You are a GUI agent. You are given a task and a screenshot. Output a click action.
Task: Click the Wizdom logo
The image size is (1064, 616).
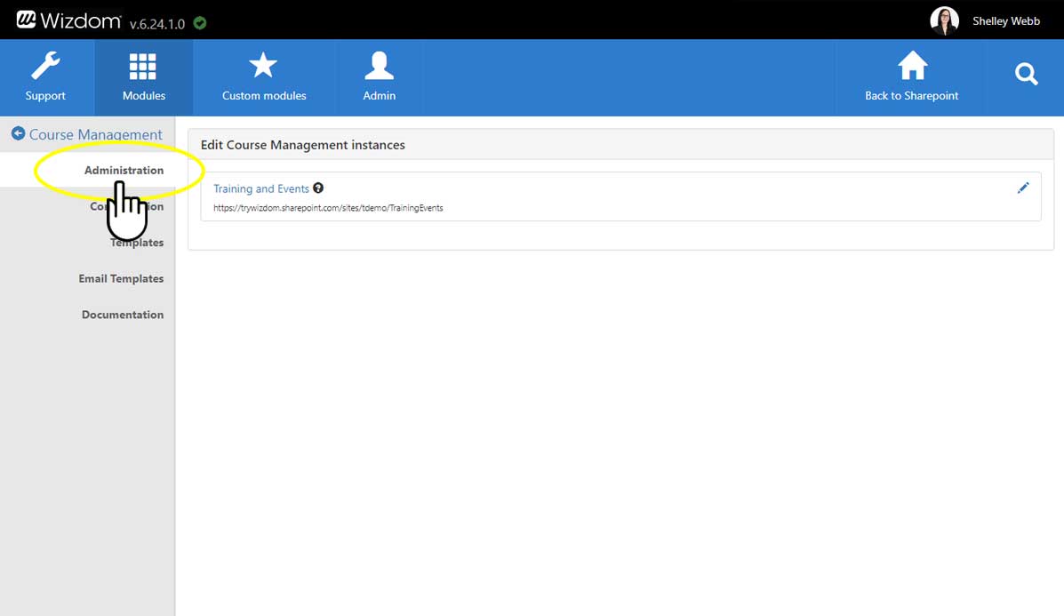click(68, 20)
